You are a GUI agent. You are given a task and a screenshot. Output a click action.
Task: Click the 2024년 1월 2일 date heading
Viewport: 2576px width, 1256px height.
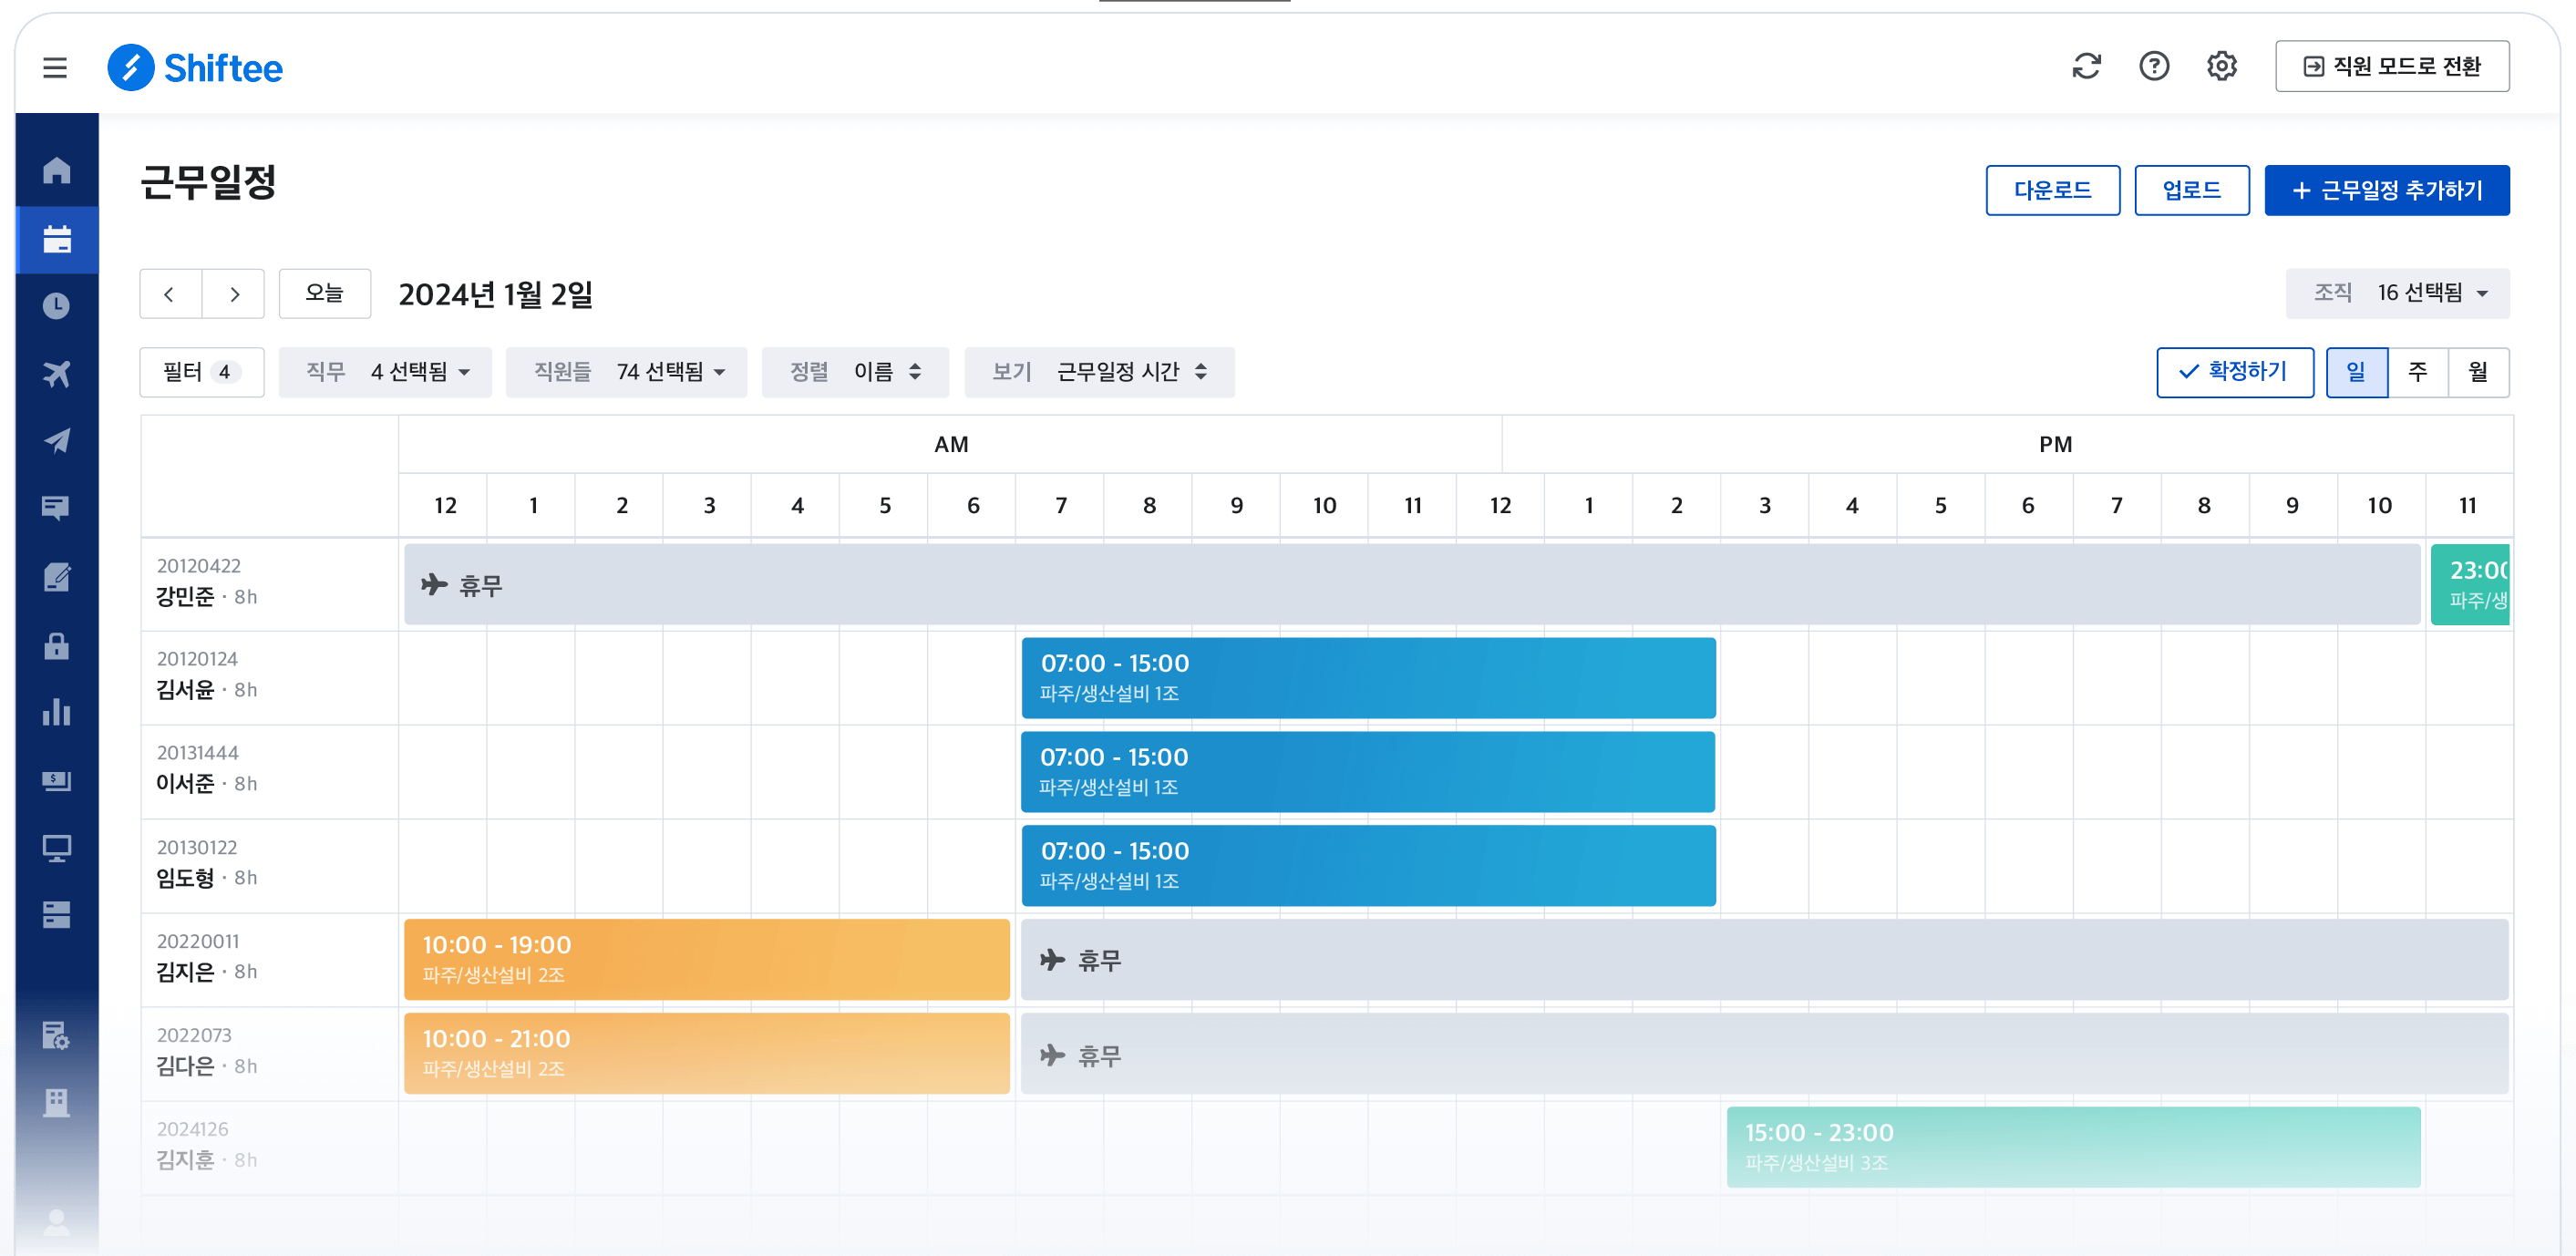coord(496,294)
